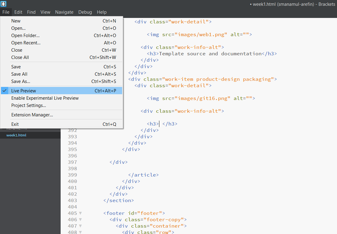Image resolution: width=337 pixels, height=234 pixels.
Task: Click line number 397 in the gutter
Action: point(73,162)
